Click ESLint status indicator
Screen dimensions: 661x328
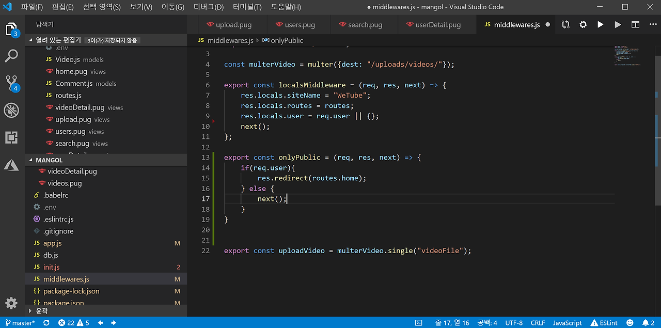tap(603, 323)
